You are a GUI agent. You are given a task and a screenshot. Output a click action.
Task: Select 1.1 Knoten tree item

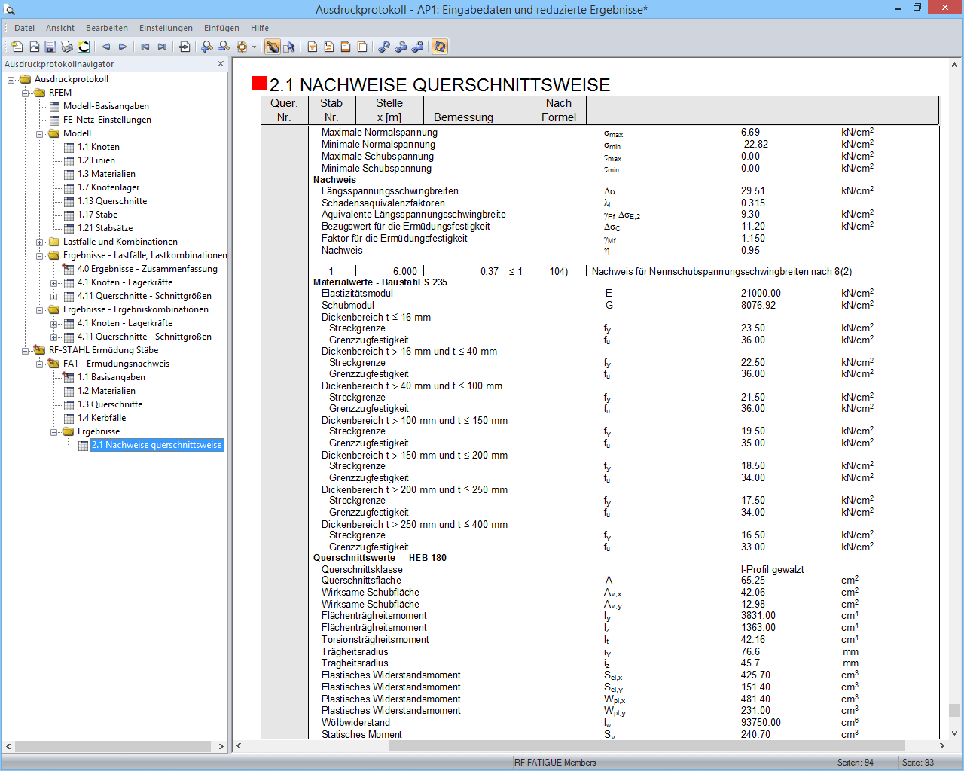tap(98, 147)
